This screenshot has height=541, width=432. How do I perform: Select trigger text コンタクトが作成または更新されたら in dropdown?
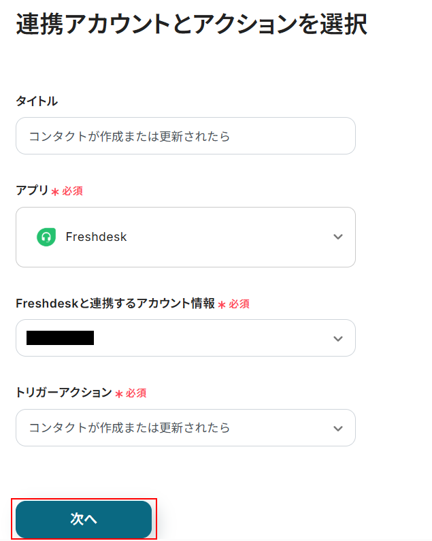coord(129,428)
